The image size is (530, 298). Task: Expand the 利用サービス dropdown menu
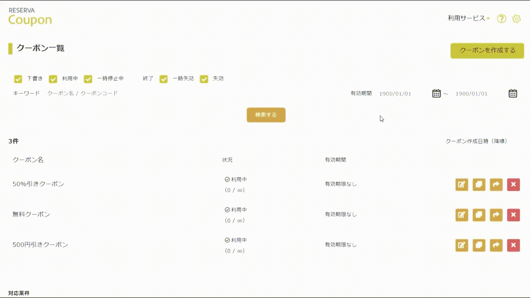tap(468, 18)
